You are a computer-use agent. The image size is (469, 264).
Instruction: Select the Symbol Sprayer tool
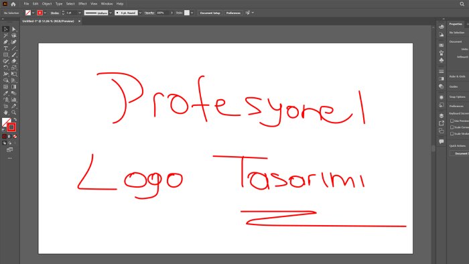(5, 100)
